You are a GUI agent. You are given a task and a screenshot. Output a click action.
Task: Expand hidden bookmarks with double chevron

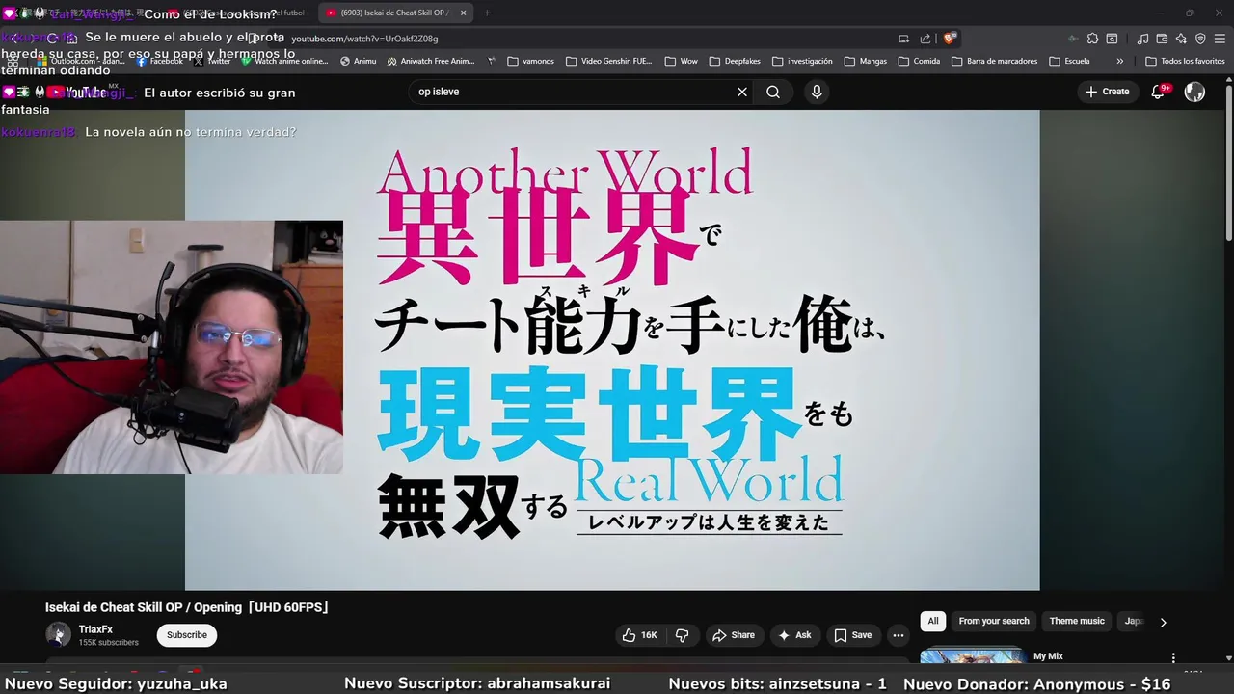(x=1119, y=61)
